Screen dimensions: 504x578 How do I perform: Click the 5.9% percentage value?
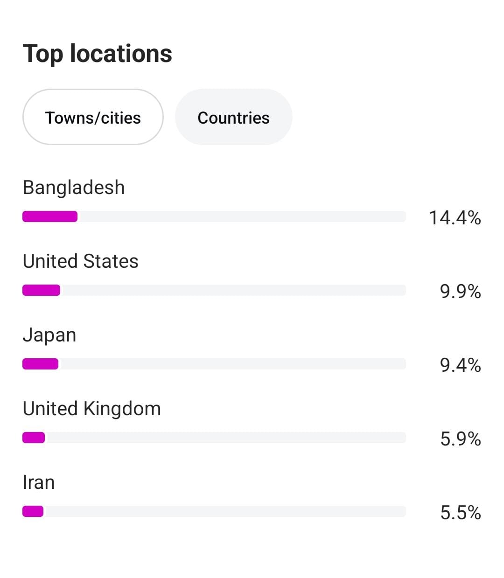[x=460, y=439]
